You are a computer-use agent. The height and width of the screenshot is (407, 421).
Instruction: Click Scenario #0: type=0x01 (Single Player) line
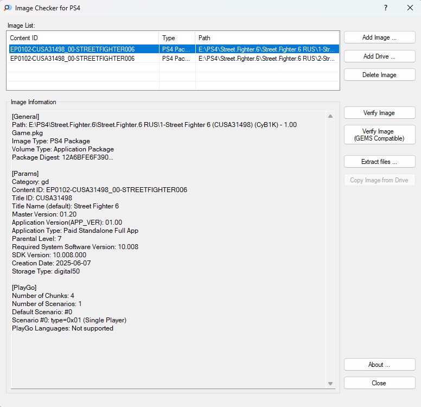(69, 320)
